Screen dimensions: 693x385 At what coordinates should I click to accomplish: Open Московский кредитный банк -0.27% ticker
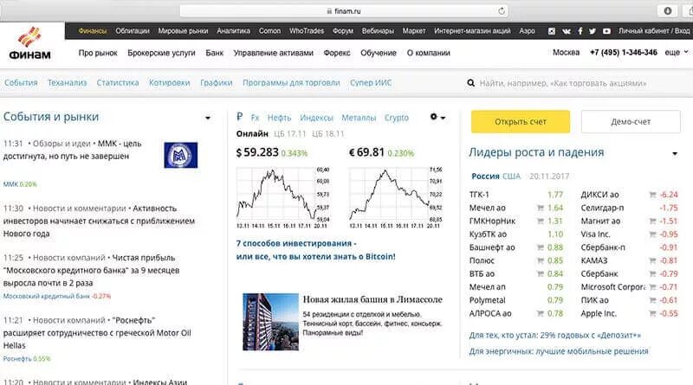(x=57, y=296)
